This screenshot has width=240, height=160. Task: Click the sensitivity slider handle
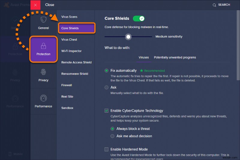(x=128, y=37)
